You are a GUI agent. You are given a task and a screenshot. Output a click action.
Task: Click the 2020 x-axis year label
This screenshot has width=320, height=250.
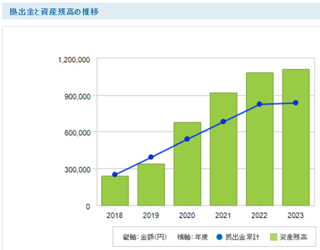187,215
